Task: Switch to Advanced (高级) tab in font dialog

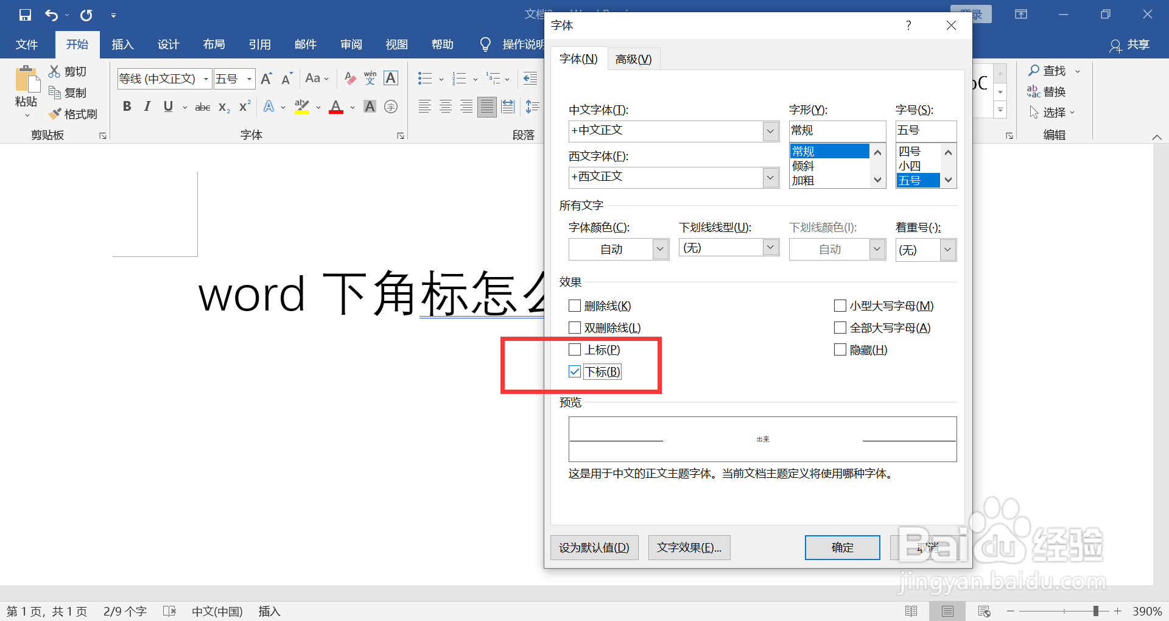Action: 633,59
